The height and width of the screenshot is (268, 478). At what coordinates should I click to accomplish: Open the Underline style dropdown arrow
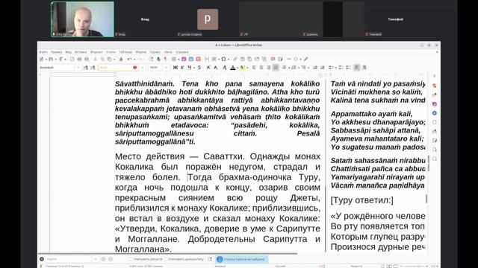coord(194,68)
